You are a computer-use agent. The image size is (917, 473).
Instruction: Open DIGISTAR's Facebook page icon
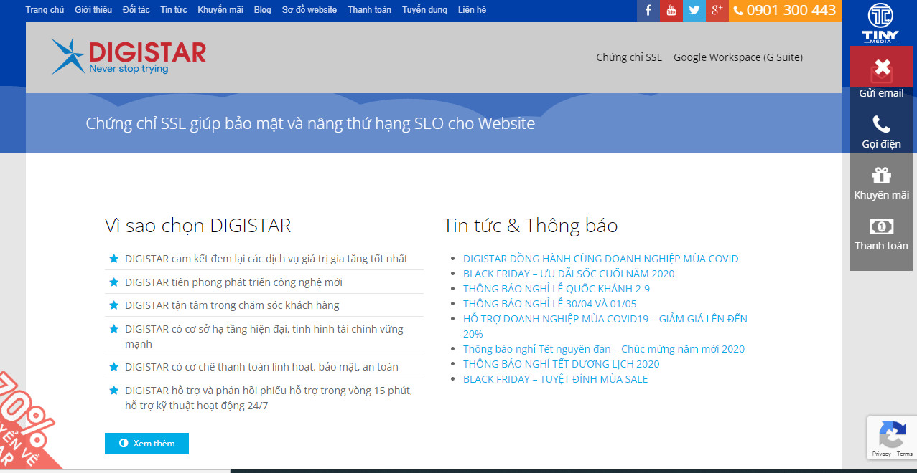pyautogui.click(x=647, y=10)
